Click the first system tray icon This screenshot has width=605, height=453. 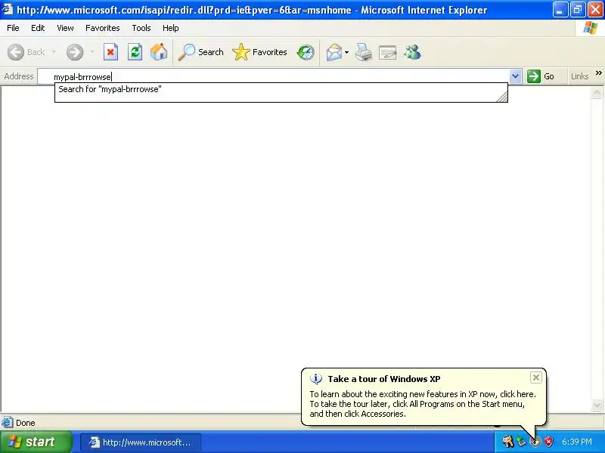point(507,442)
